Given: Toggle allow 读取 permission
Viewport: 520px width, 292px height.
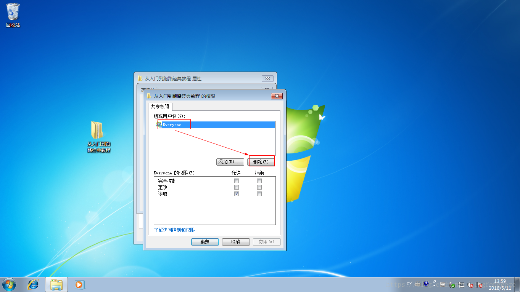Looking at the screenshot, I should 237,194.
